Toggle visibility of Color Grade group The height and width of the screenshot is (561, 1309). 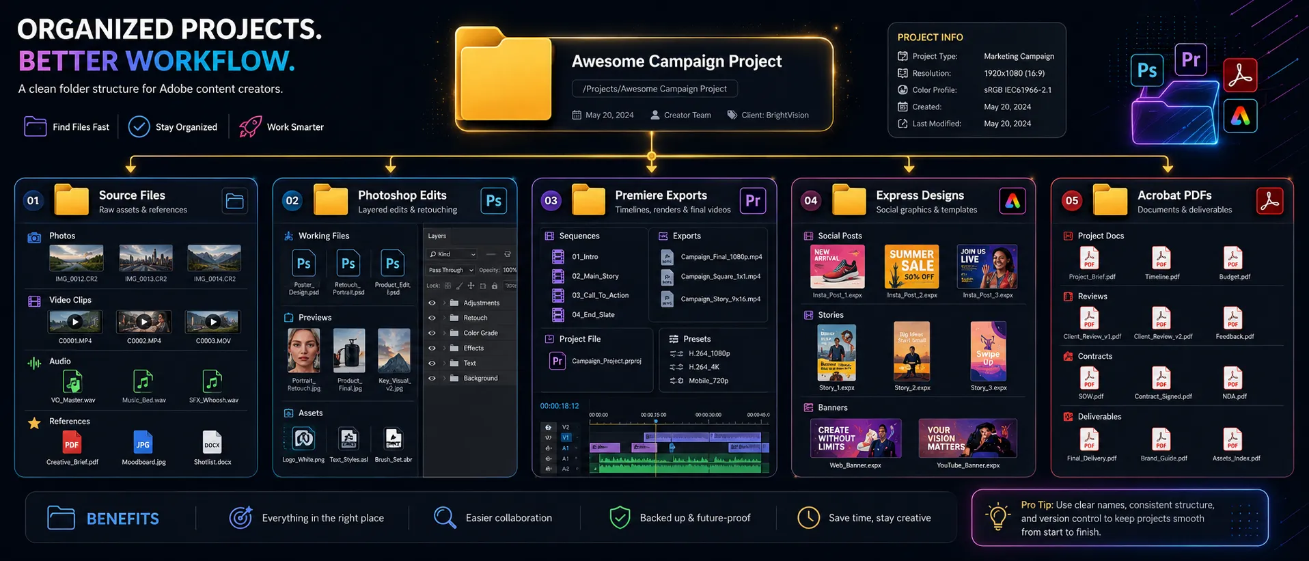tap(432, 333)
